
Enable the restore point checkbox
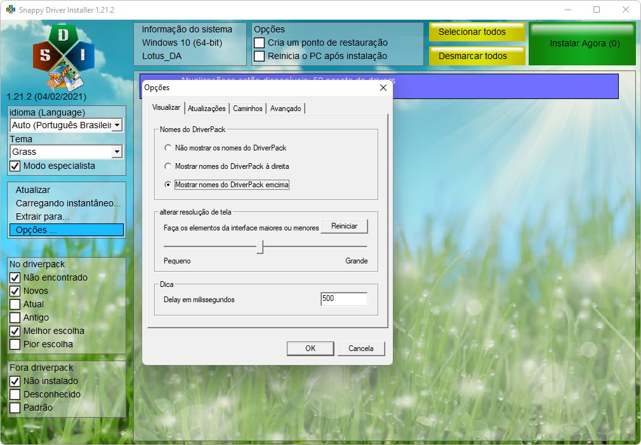[259, 43]
